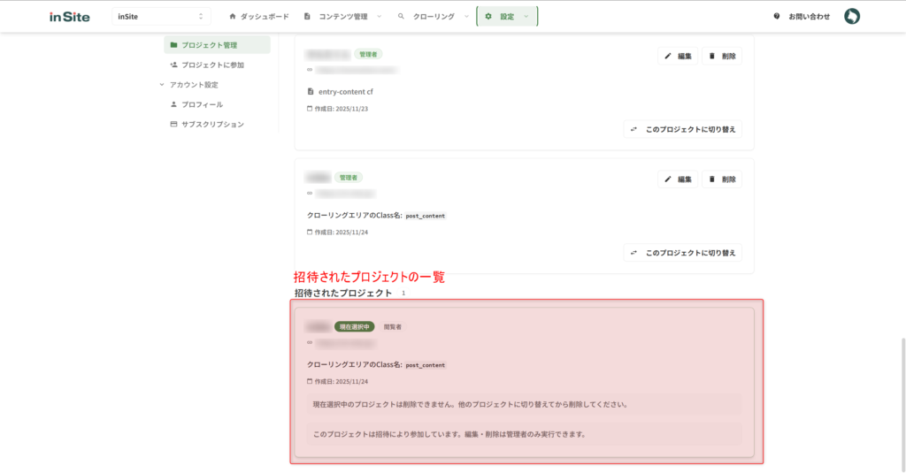Click the page vertical scrollbar
Screen dimensions: 906x473
(903, 404)
